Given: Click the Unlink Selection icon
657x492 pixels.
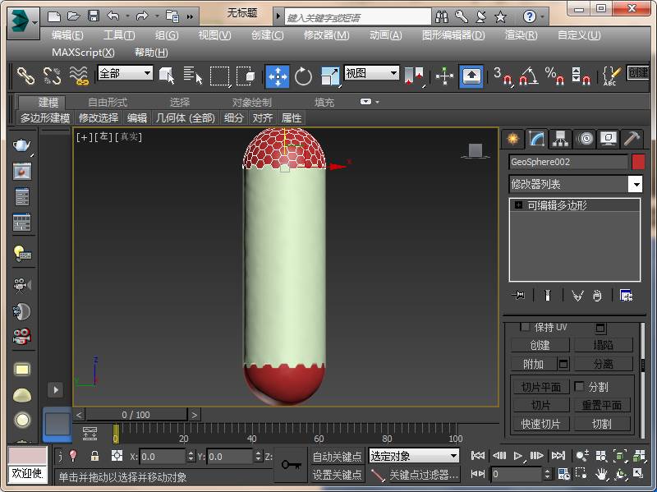Looking at the screenshot, I should [x=52, y=76].
